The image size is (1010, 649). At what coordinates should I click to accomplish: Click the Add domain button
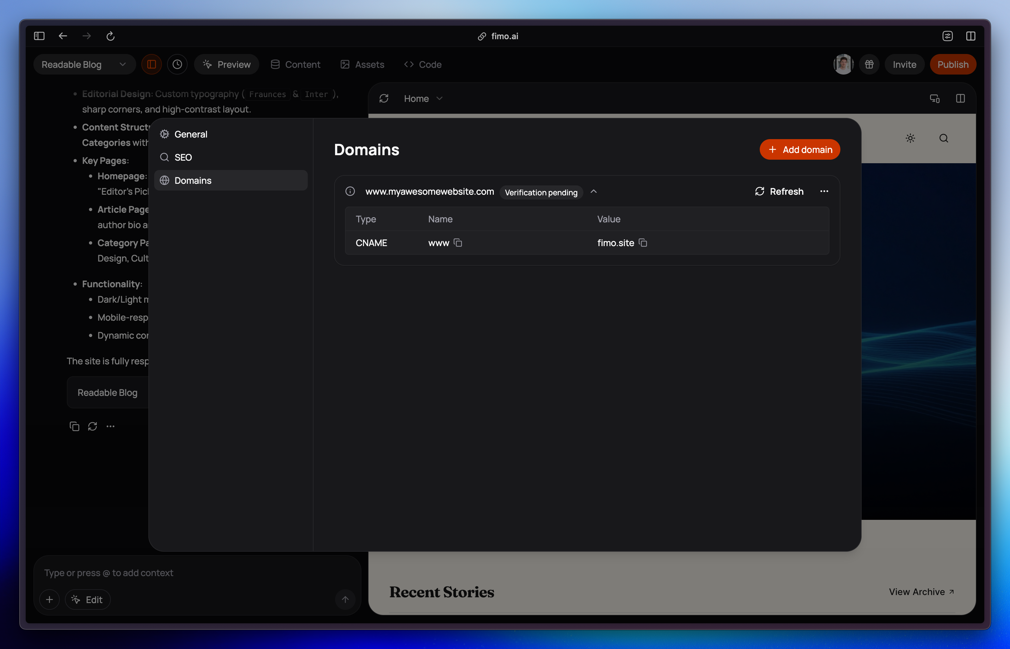tap(799, 149)
